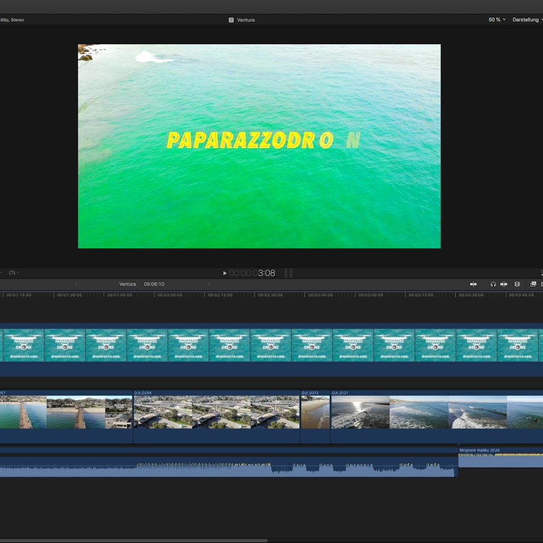The image size is (543, 543).
Task: Select the DJI_0254 clip in the timeline
Action: (217, 416)
